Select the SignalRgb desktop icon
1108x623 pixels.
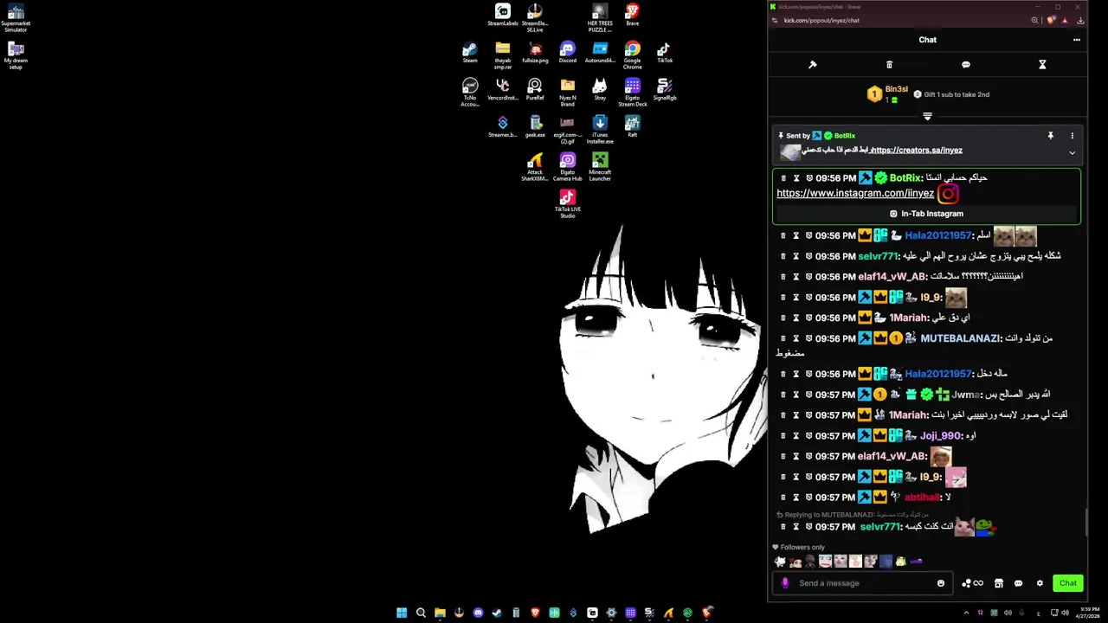tap(665, 90)
